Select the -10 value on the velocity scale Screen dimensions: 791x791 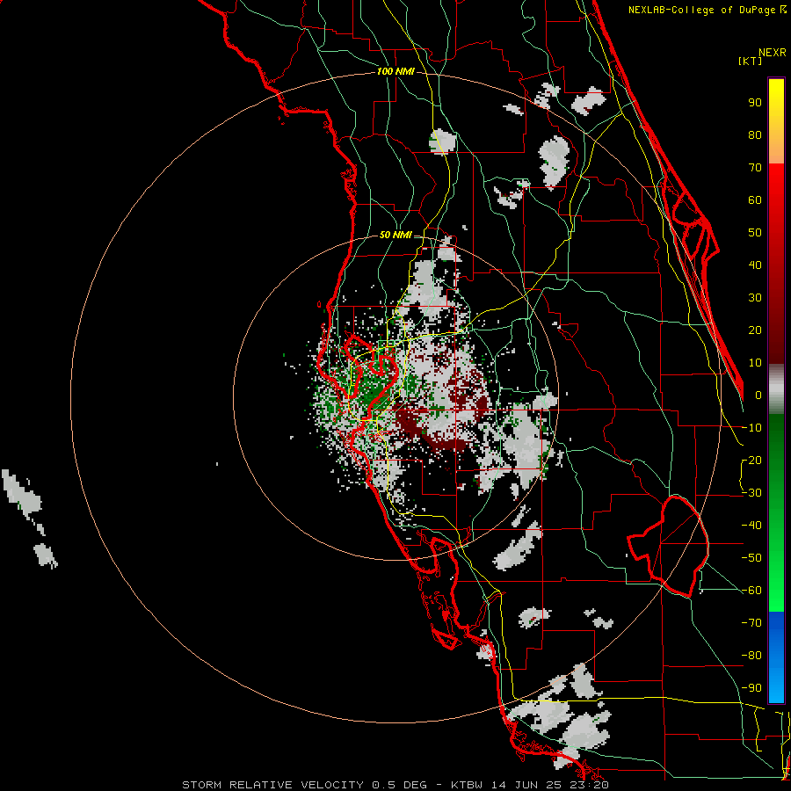[751, 428]
